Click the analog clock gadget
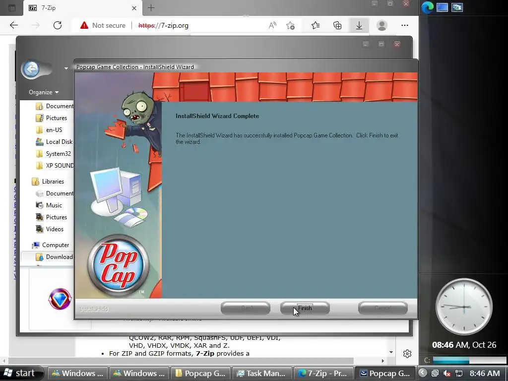Screen dimensions: 508x381 pyautogui.click(x=464, y=307)
